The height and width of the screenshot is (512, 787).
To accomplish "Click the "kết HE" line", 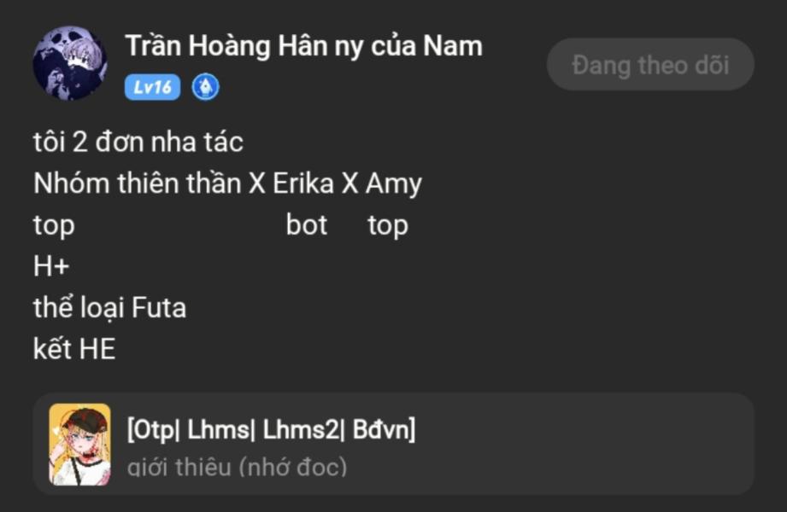I will (74, 349).
